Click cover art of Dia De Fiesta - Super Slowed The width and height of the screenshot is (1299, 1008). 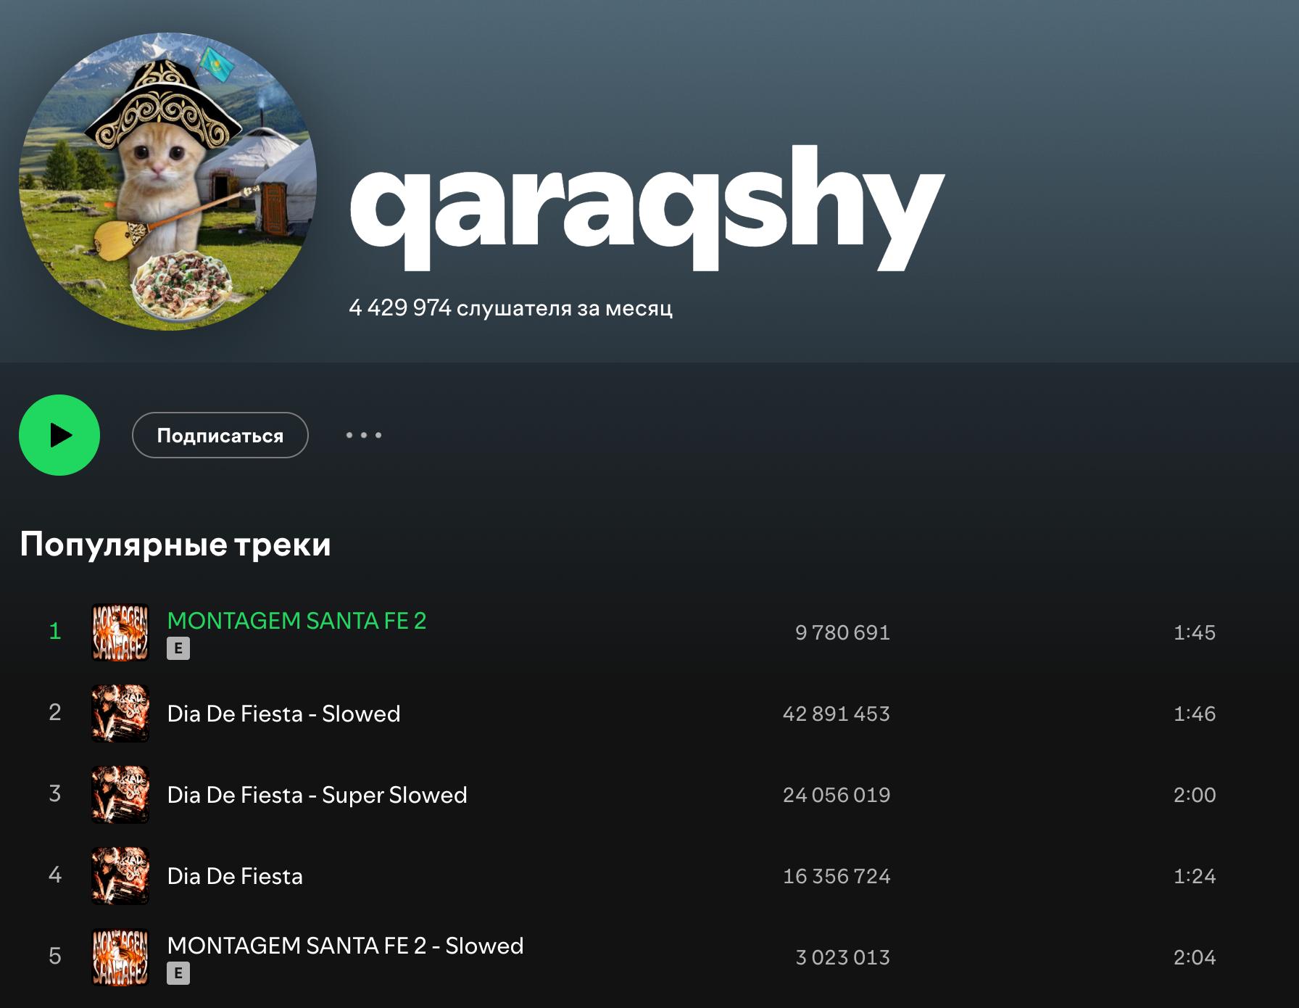[120, 795]
